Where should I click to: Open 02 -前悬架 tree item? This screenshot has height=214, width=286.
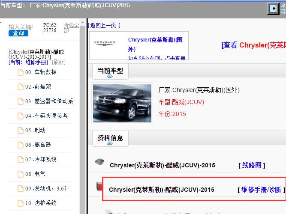[x=38, y=87]
